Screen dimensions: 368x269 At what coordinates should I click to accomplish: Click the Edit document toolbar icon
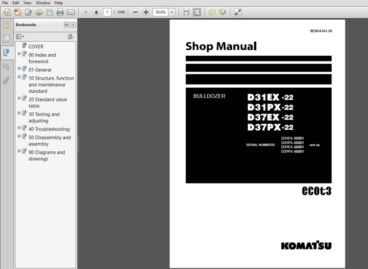[29, 12]
